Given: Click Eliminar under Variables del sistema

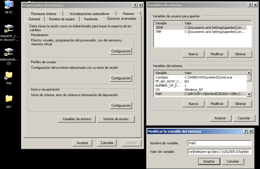Looking at the screenshot, I should coord(241,104).
